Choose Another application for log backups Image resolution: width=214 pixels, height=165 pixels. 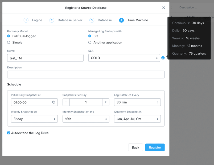[x=90, y=42]
